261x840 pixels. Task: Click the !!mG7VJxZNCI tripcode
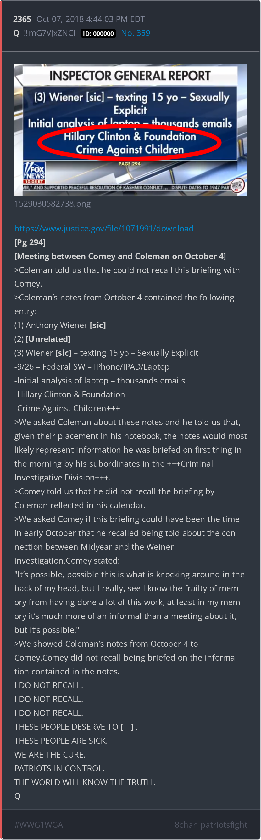click(50, 33)
